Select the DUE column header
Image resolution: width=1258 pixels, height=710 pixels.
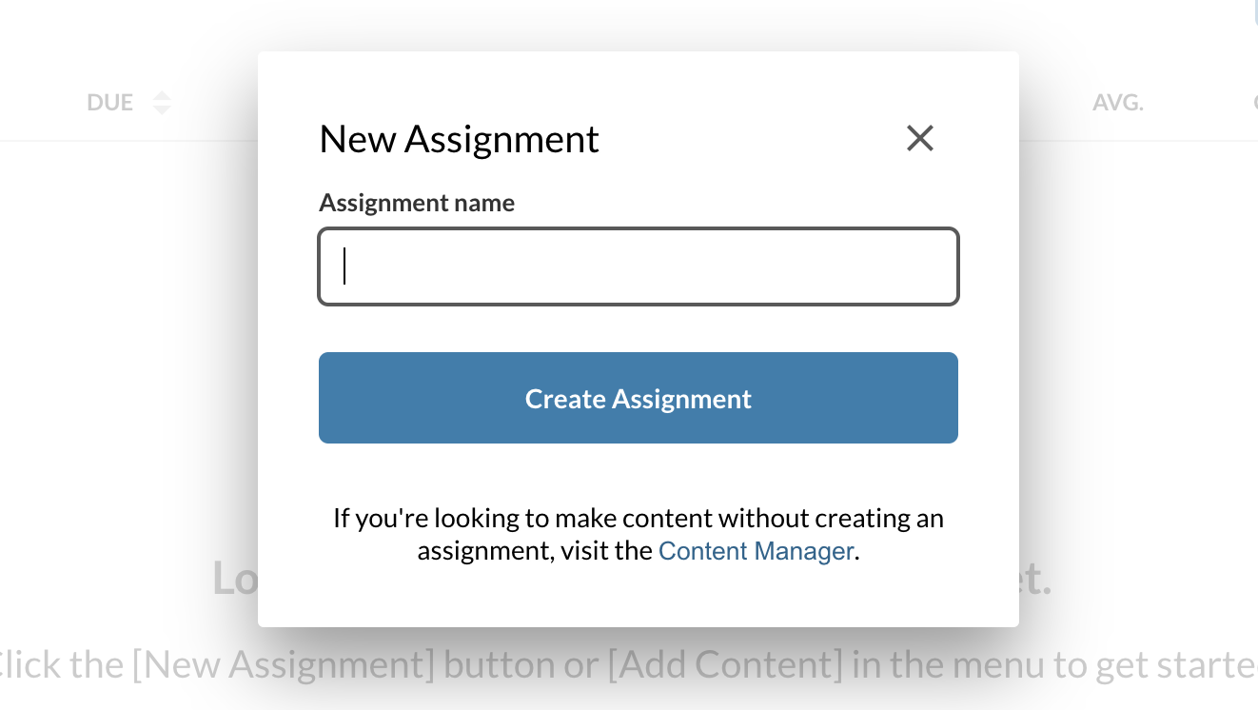pyautogui.click(x=109, y=102)
